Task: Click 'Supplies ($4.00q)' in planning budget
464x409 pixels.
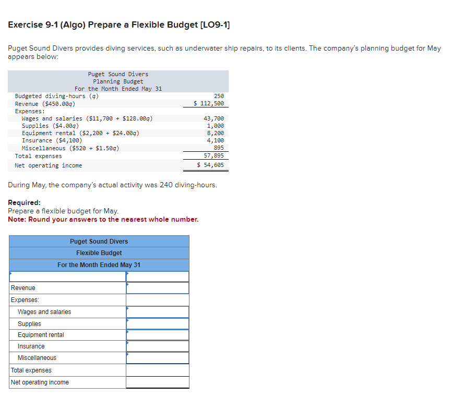Action: [50, 126]
